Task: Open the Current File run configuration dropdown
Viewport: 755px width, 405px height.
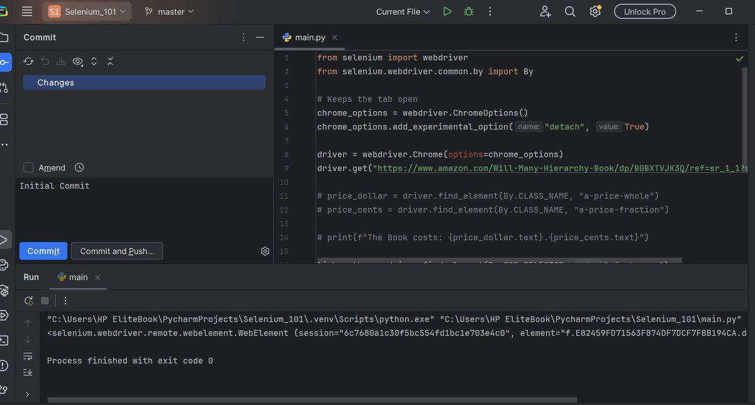Action: 403,11
